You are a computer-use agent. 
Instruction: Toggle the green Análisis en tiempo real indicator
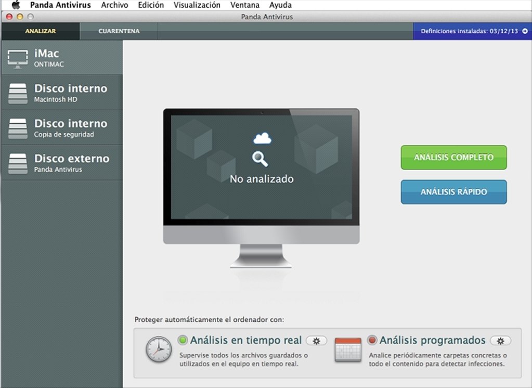(x=183, y=340)
